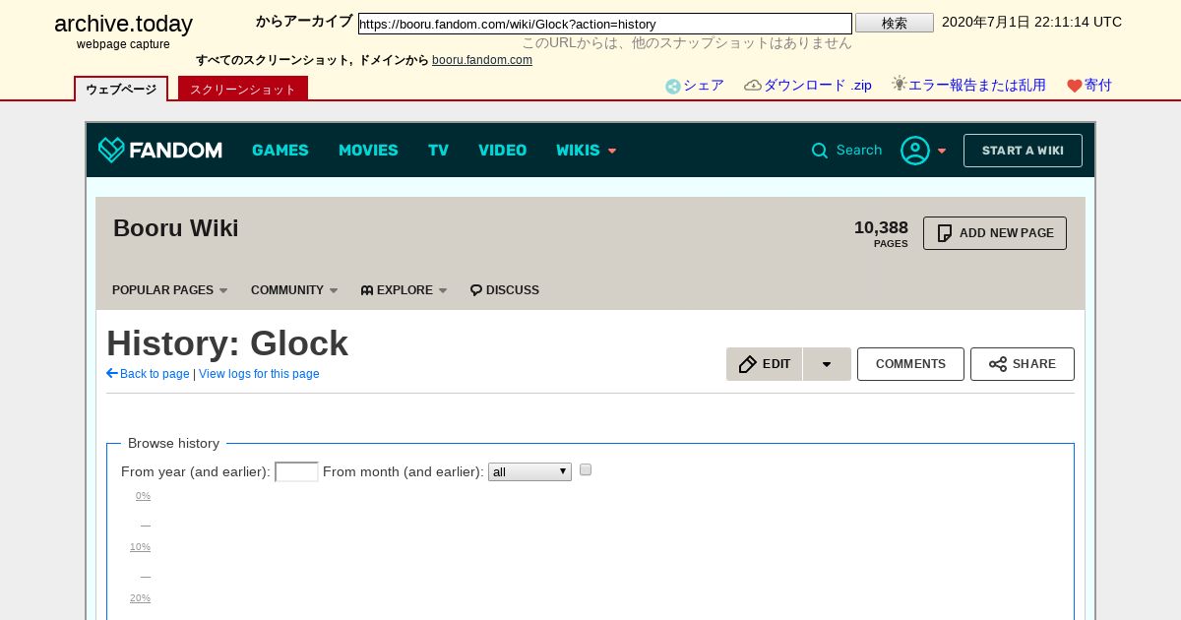Expand the Community menu
Image resolution: width=1181 pixels, height=620 pixels.
[294, 290]
